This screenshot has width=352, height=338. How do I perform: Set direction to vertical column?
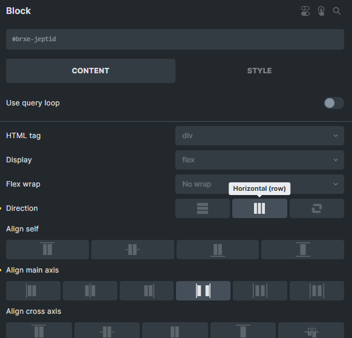[203, 208]
